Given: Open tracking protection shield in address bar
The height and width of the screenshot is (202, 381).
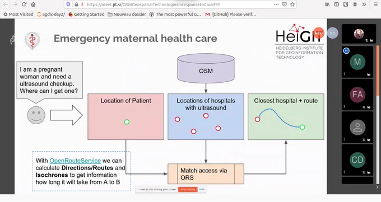Looking at the screenshot, I should coord(68,4).
